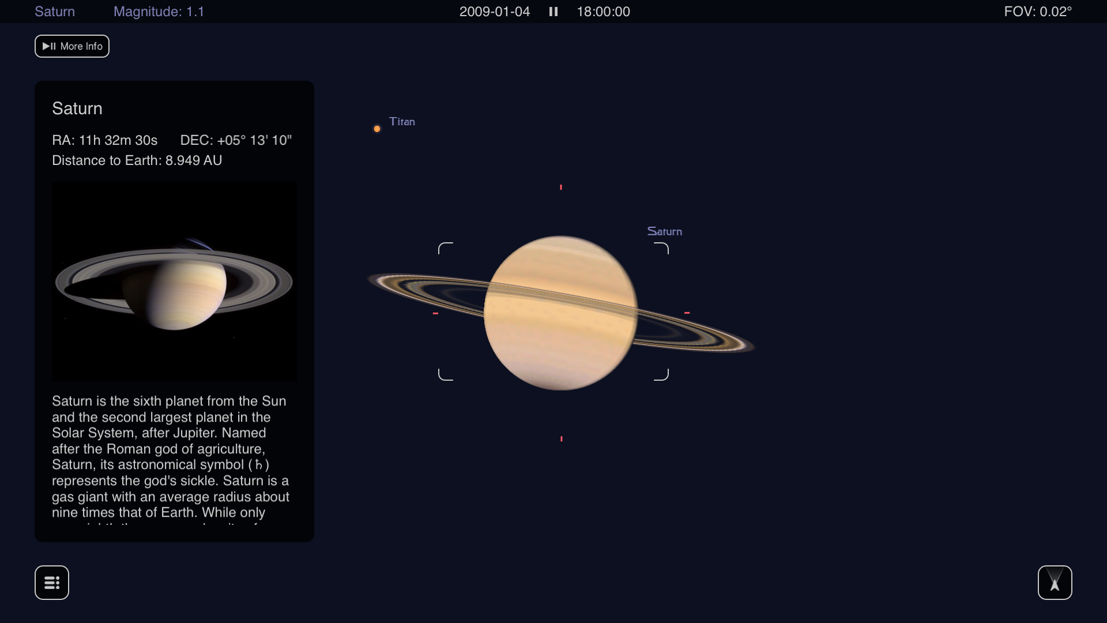Click the FOV: 0.02° readout
This screenshot has height=623, width=1107.
(x=1038, y=12)
